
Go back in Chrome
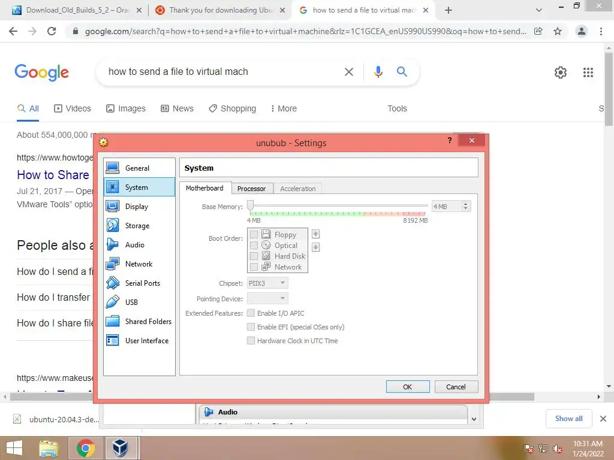(x=13, y=31)
